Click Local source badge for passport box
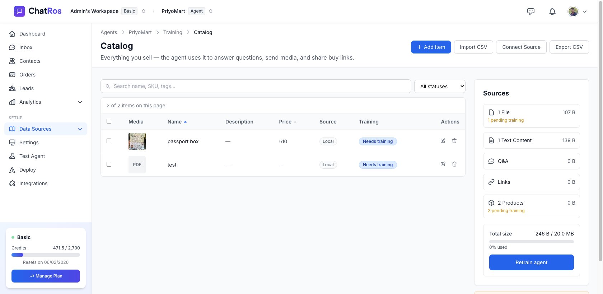603x294 pixels. (x=328, y=141)
